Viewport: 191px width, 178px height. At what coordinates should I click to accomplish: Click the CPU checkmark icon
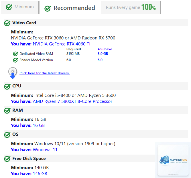pyautogui.click(x=7, y=87)
